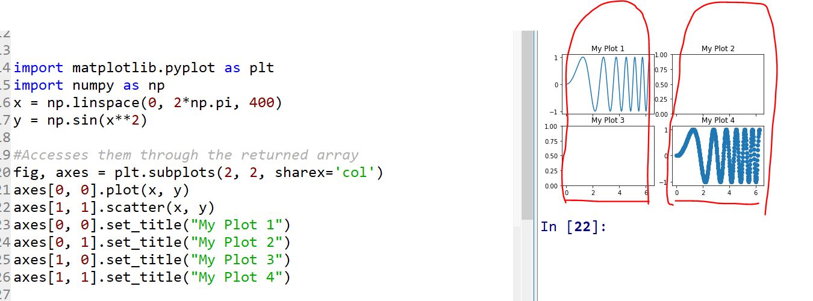Click the empty My Plot 3 subplot
The height and width of the screenshot is (301, 813).
608,155
